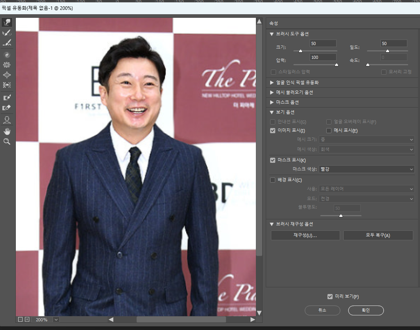Click the 모두 복구 button
Screen dimensions: 420x330
pyautogui.click(x=378, y=235)
